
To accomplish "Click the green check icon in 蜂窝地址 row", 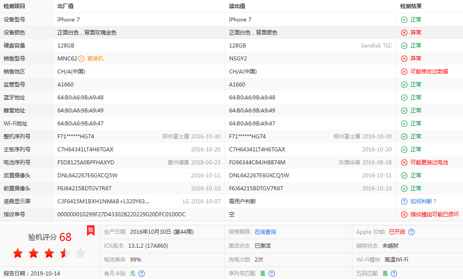I will point(404,111).
